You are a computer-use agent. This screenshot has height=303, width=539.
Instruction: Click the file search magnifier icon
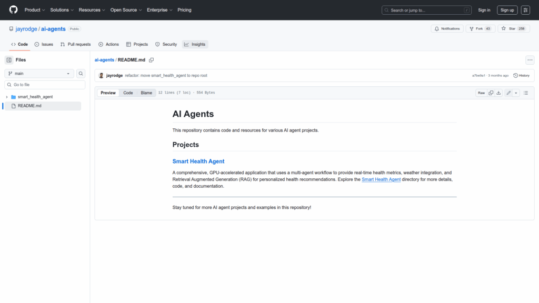click(81, 74)
